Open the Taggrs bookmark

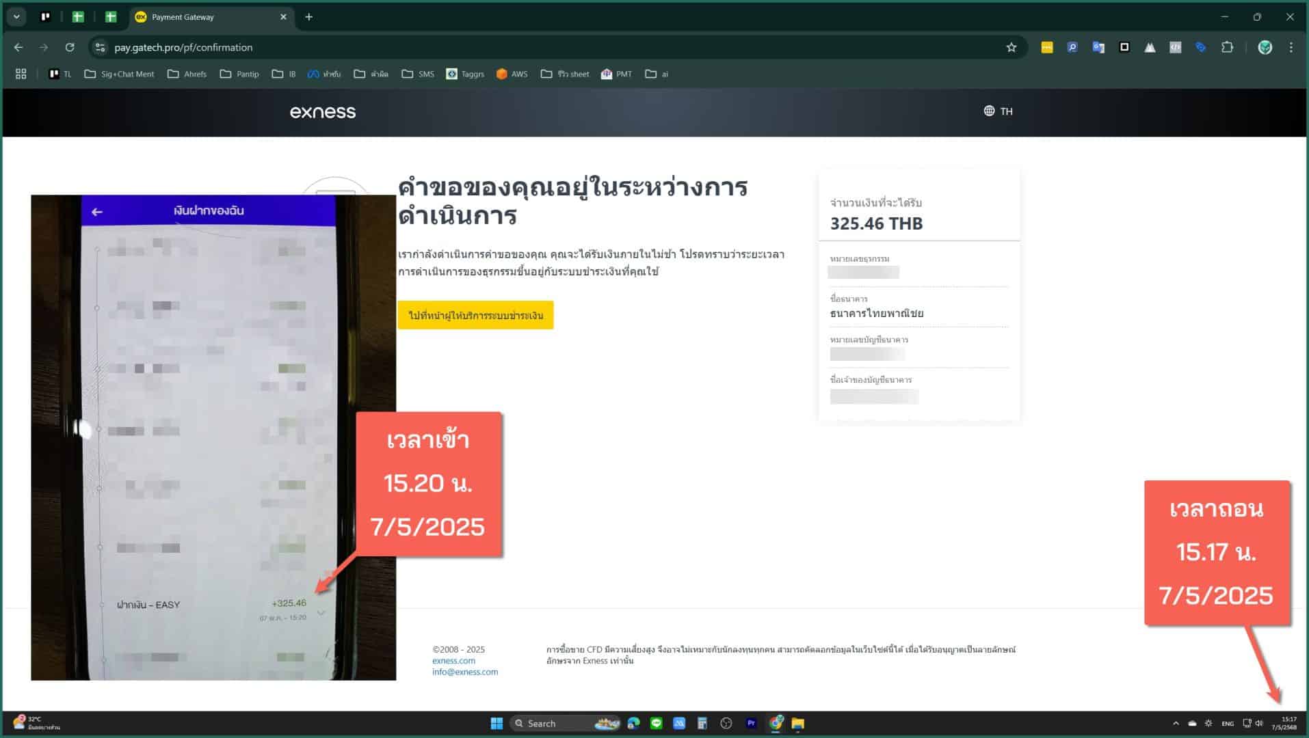coord(465,74)
